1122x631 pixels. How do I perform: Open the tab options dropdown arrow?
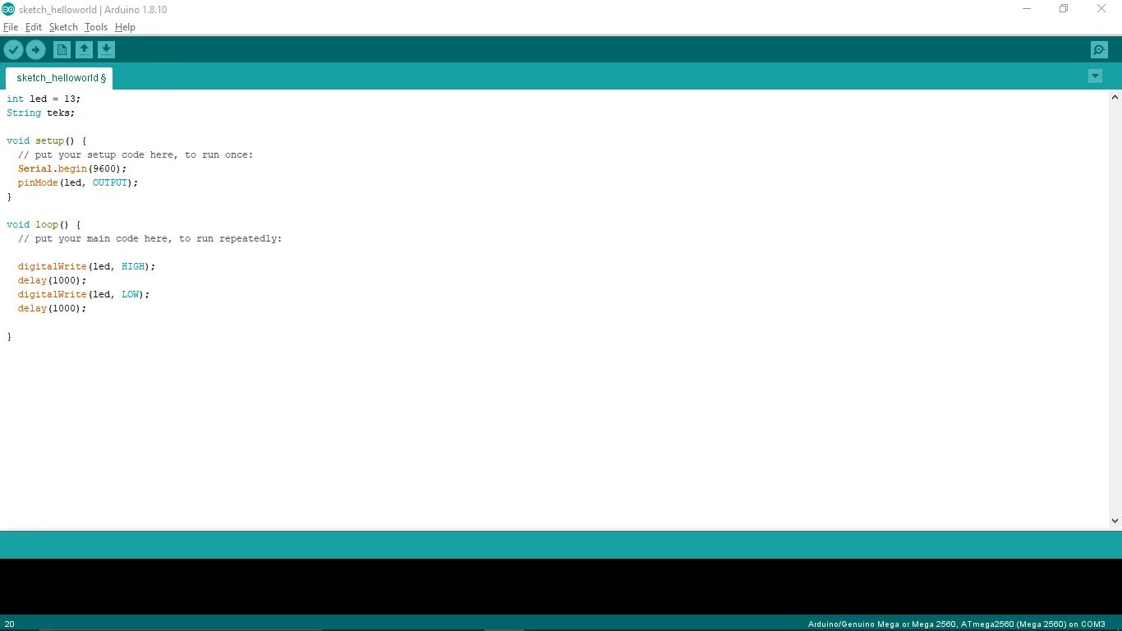coord(1095,76)
